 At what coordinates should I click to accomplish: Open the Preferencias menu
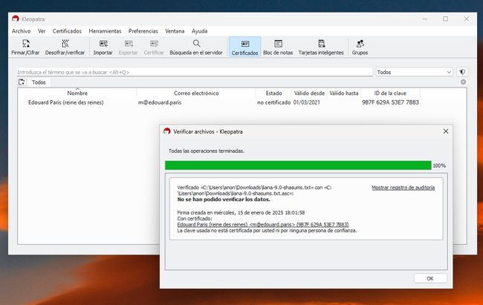click(x=143, y=31)
